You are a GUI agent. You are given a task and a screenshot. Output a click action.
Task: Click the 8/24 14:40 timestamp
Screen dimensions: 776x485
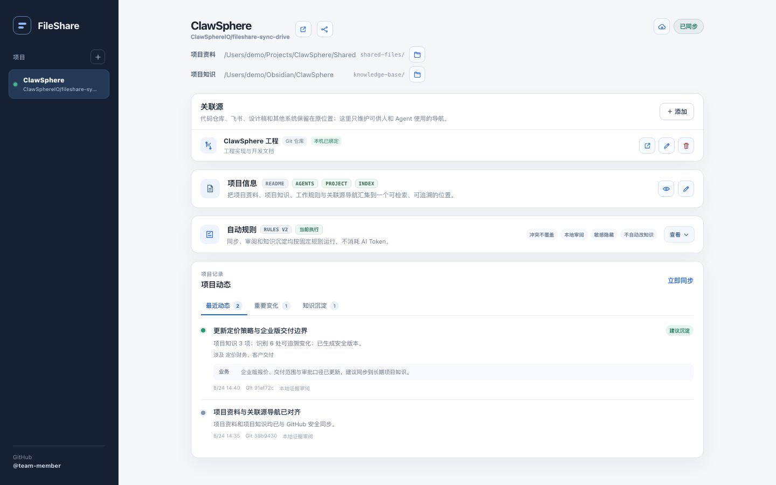[x=227, y=388]
